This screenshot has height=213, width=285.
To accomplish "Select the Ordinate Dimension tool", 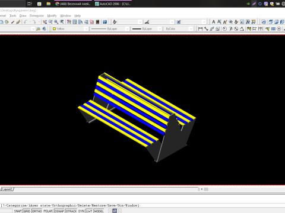I will (218, 29).
